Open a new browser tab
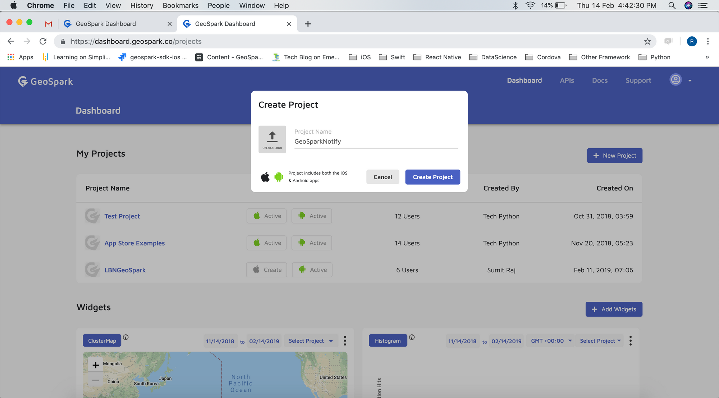 [308, 24]
